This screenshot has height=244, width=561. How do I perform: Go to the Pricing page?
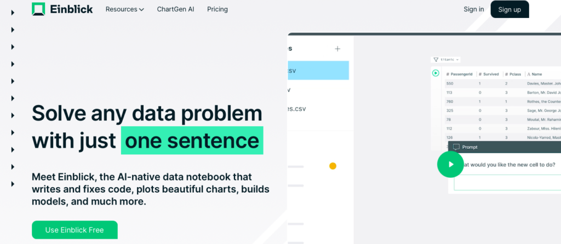coord(217,9)
